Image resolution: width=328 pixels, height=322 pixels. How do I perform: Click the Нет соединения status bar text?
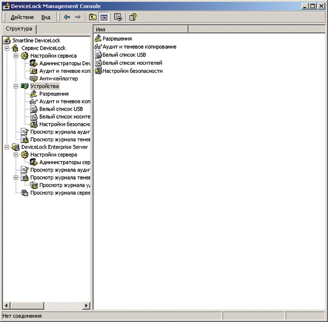(22, 316)
